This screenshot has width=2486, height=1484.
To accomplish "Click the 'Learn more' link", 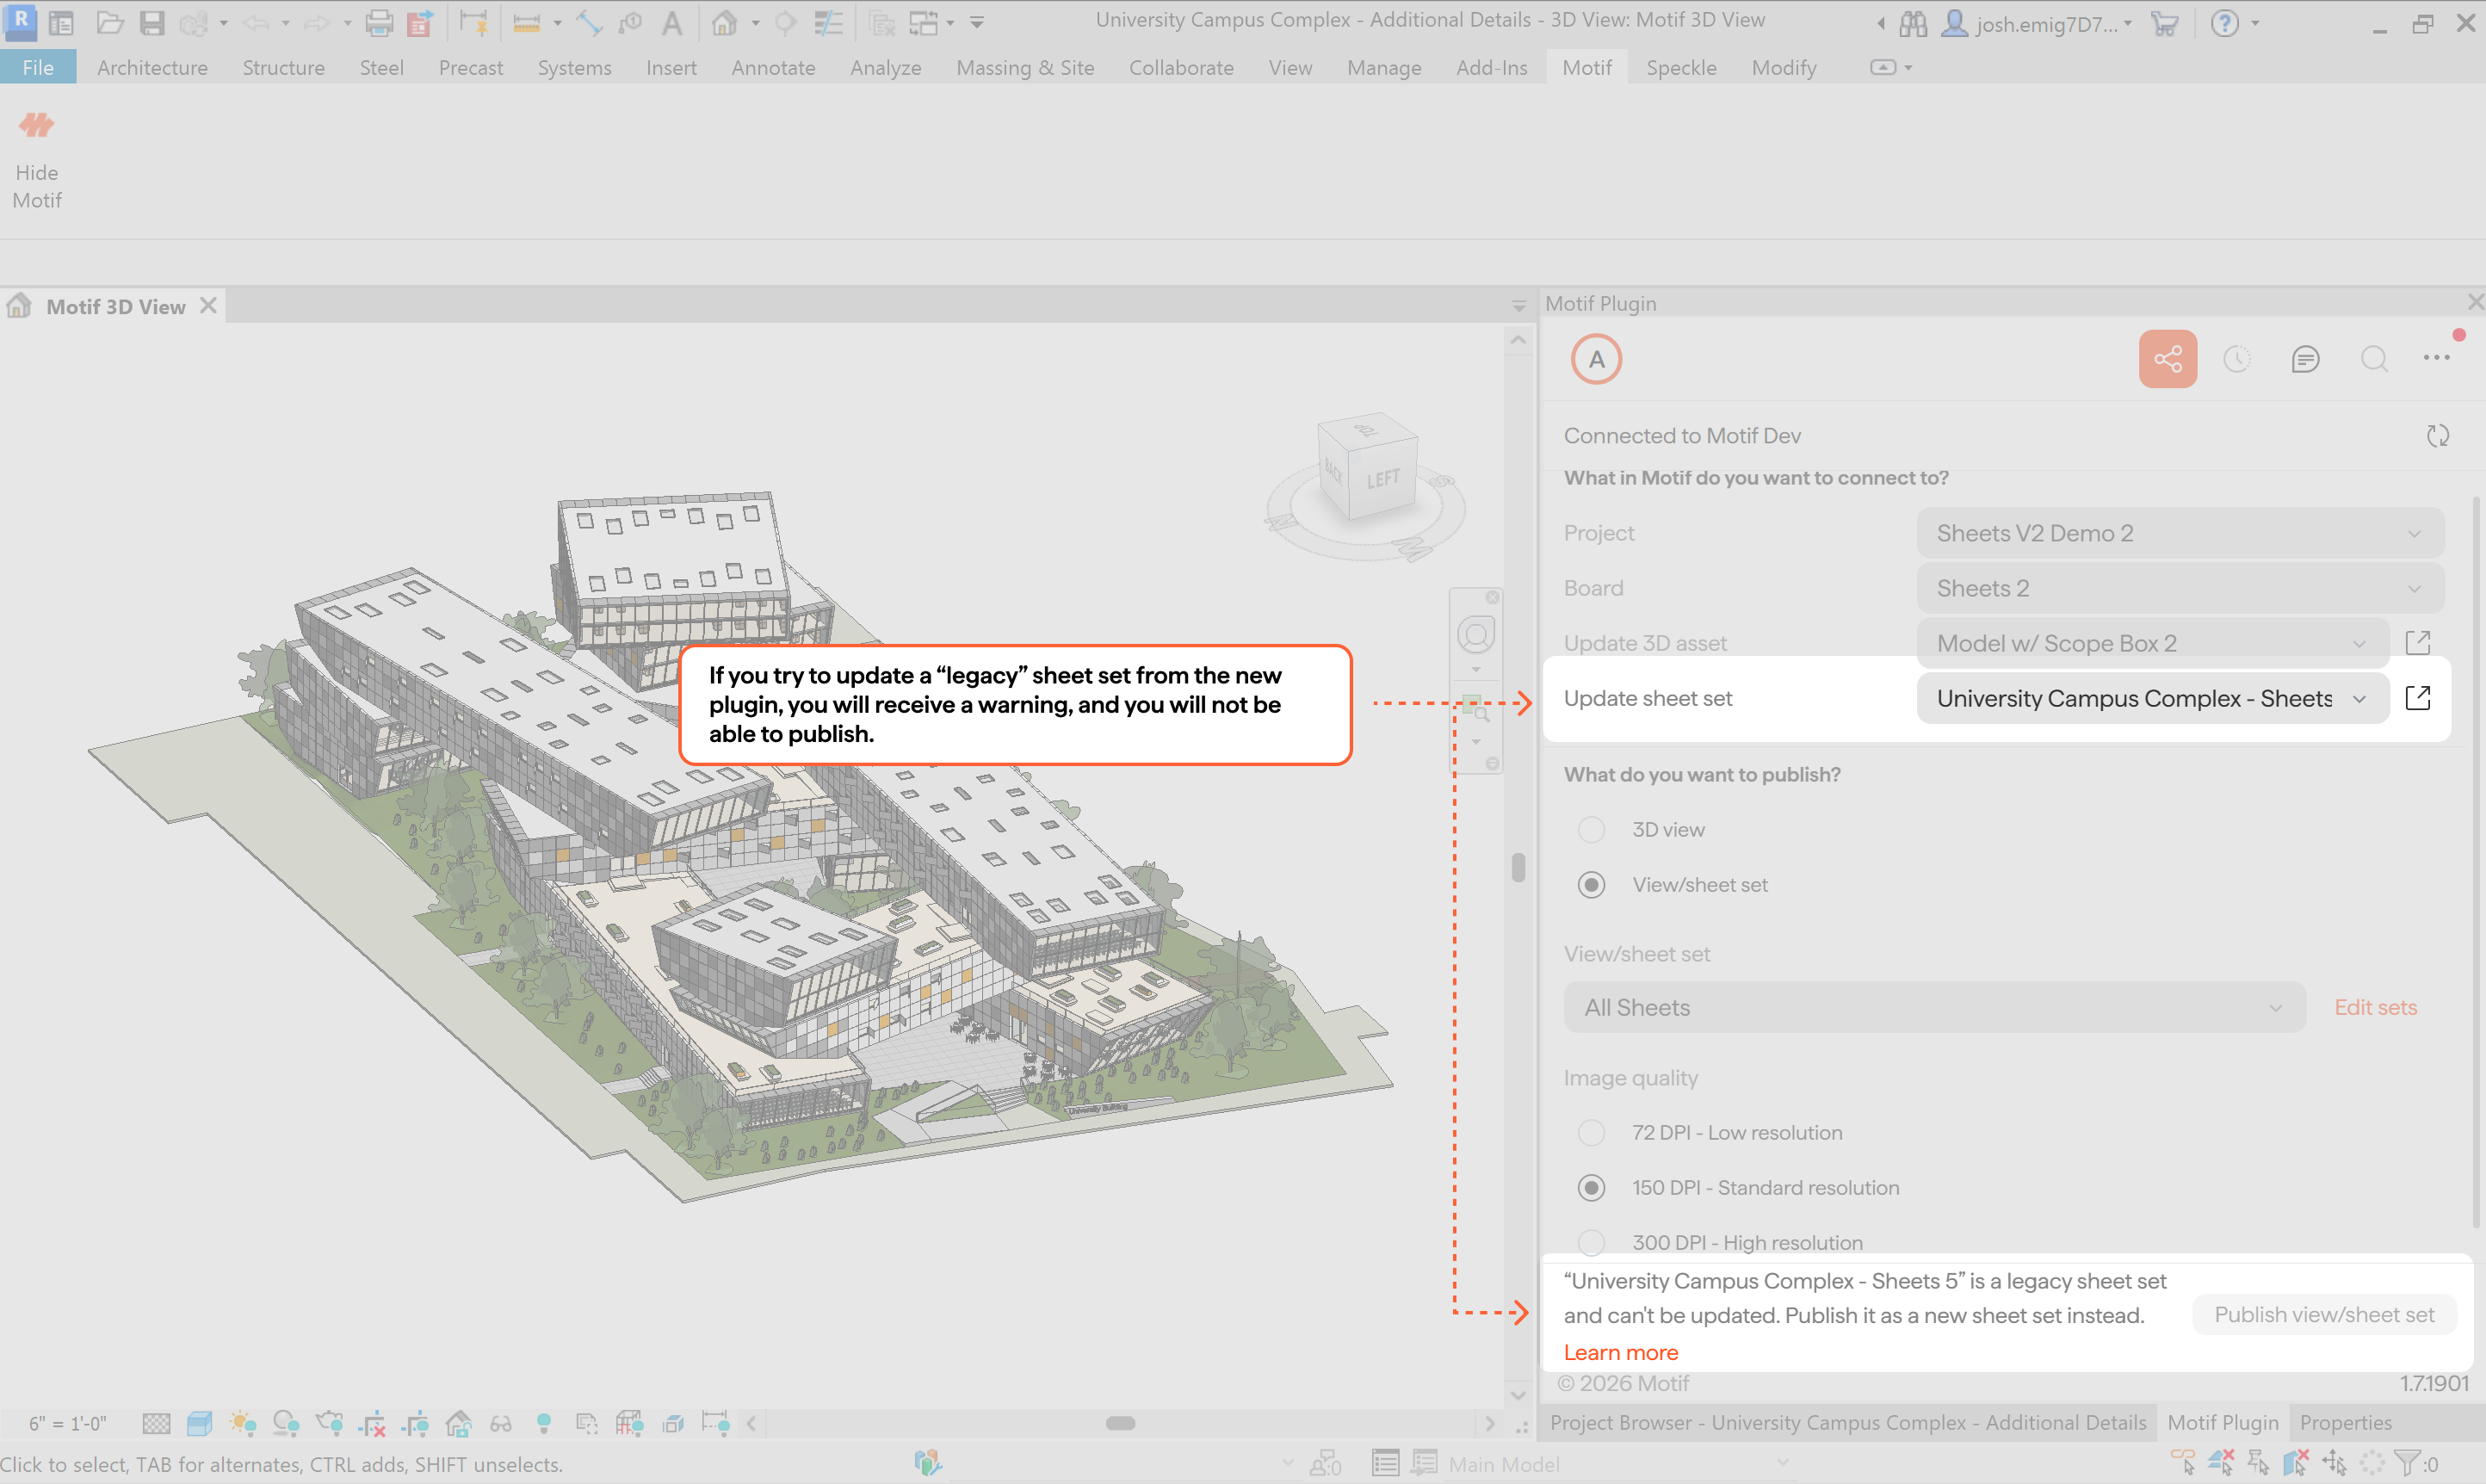I will click(x=1620, y=1352).
